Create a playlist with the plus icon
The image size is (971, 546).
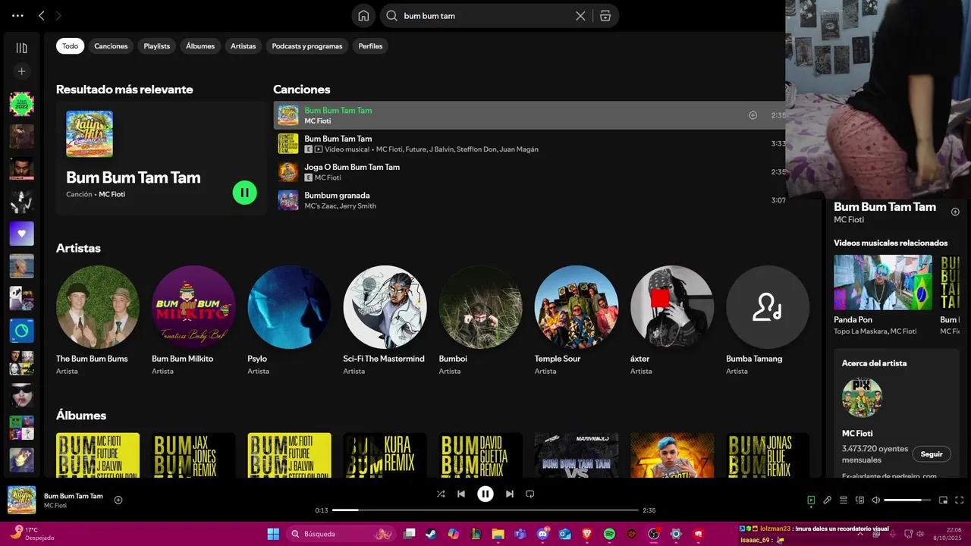click(x=21, y=71)
